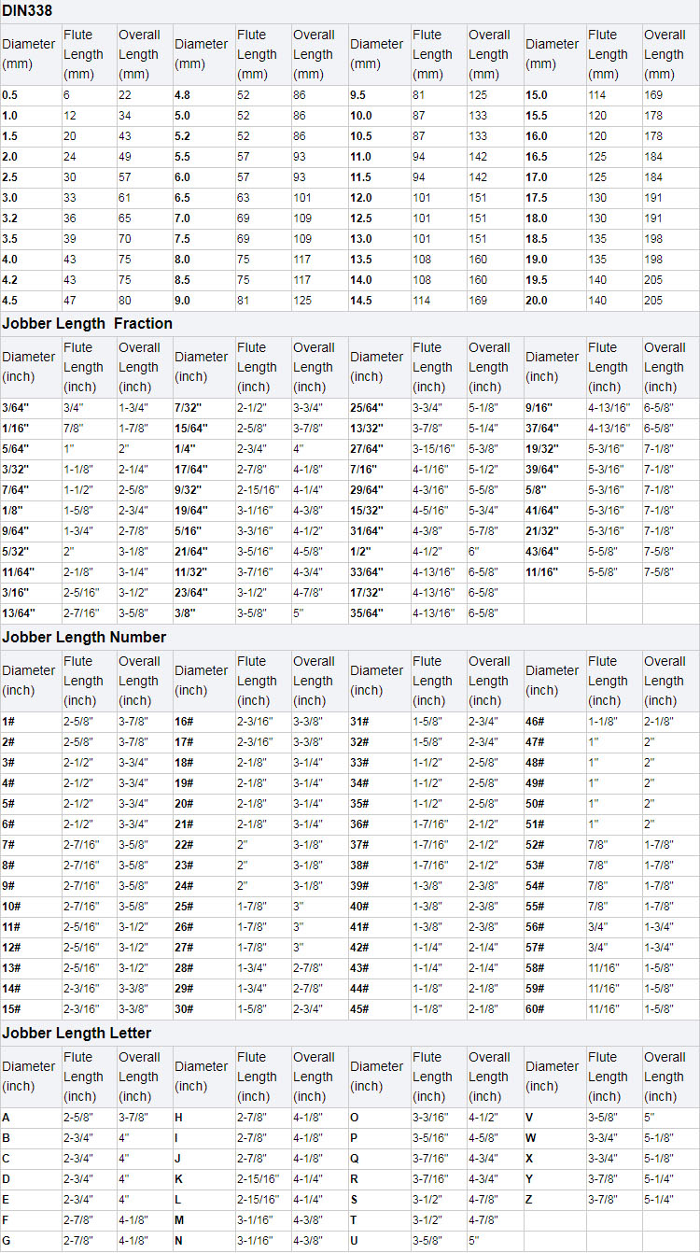Viewport: 700px width, 1253px height.
Task: Click the 1# drill number cell
Action: coord(8,722)
